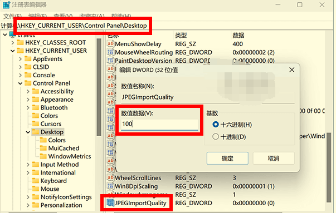Image resolution: width=336 pixels, height=213 pixels.
Task: Expand the Accessibility node
Action: pyautogui.click(x=28, y=92)
